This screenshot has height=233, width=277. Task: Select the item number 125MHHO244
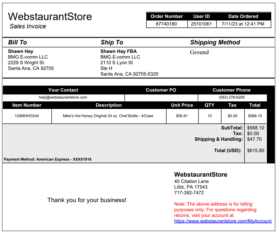(27, 116)
